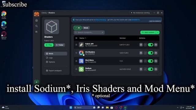The height and width of the screenshot is (110, 196).
Task: Open the Browse search icon in sidebar
Action: click(x=36, y=26)
